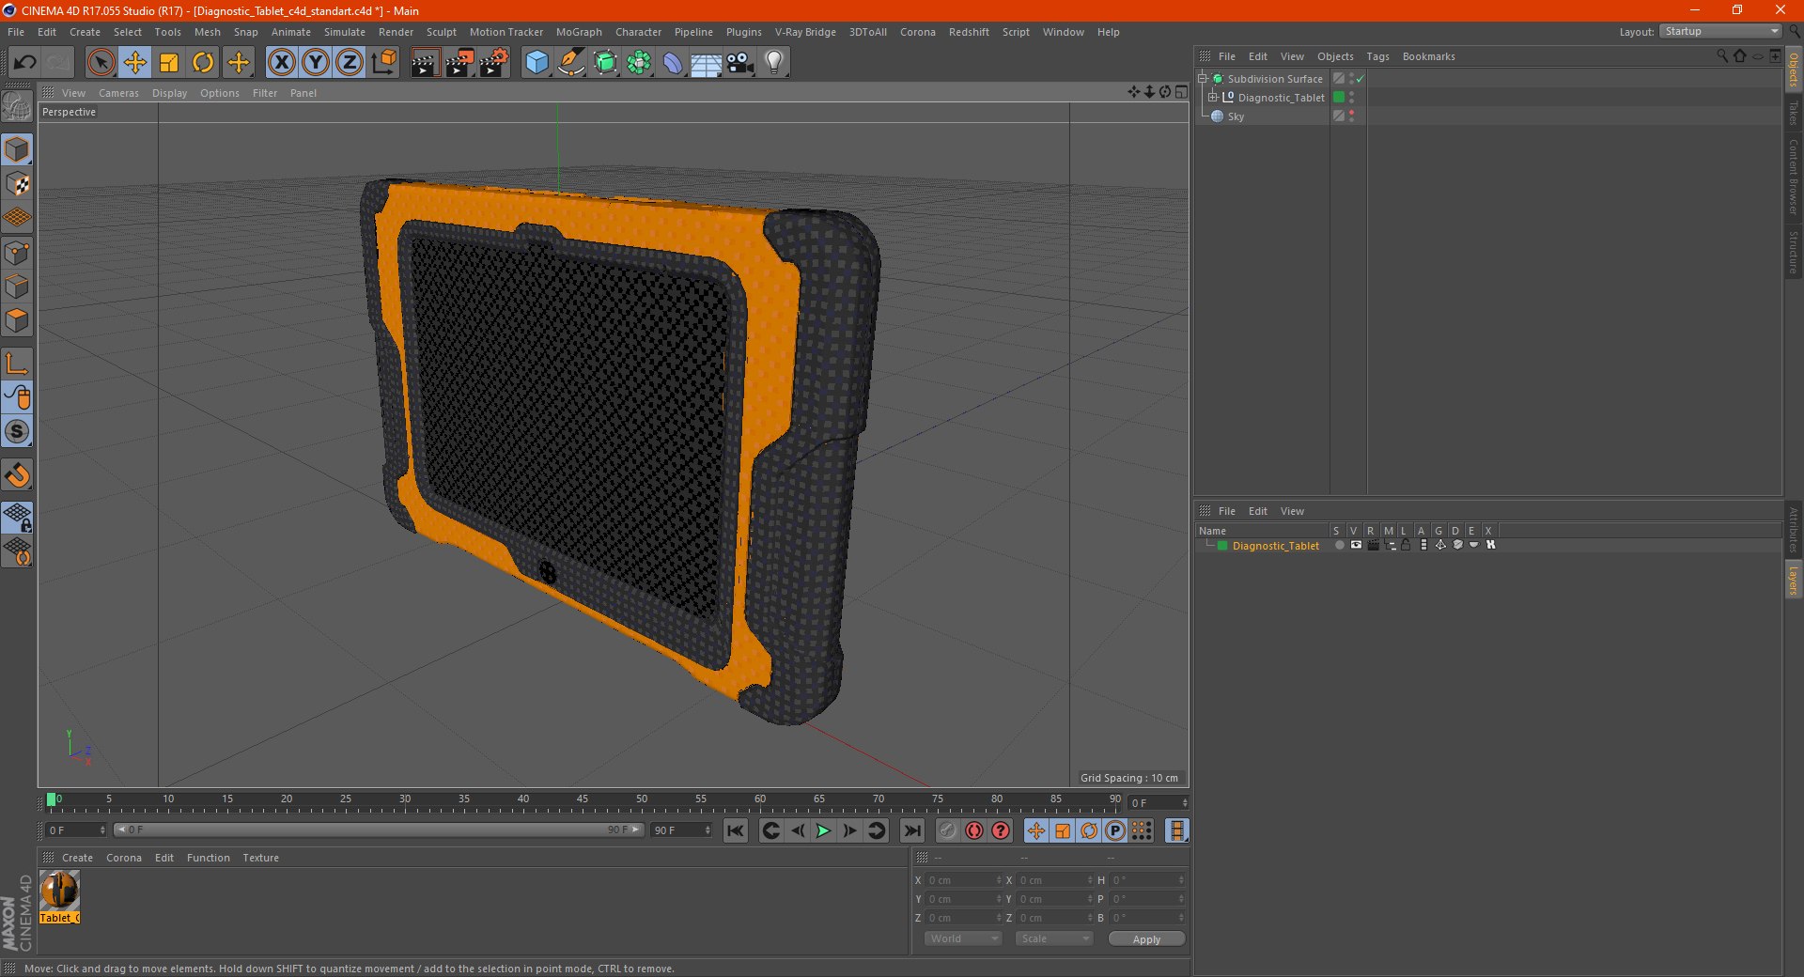1804x977 pixels.
Task: Click the timeline preview range slider
Action: (x=379, y=830)
